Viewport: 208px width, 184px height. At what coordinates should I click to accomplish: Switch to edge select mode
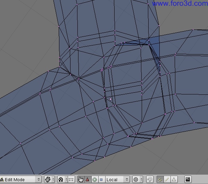point(167,179)
